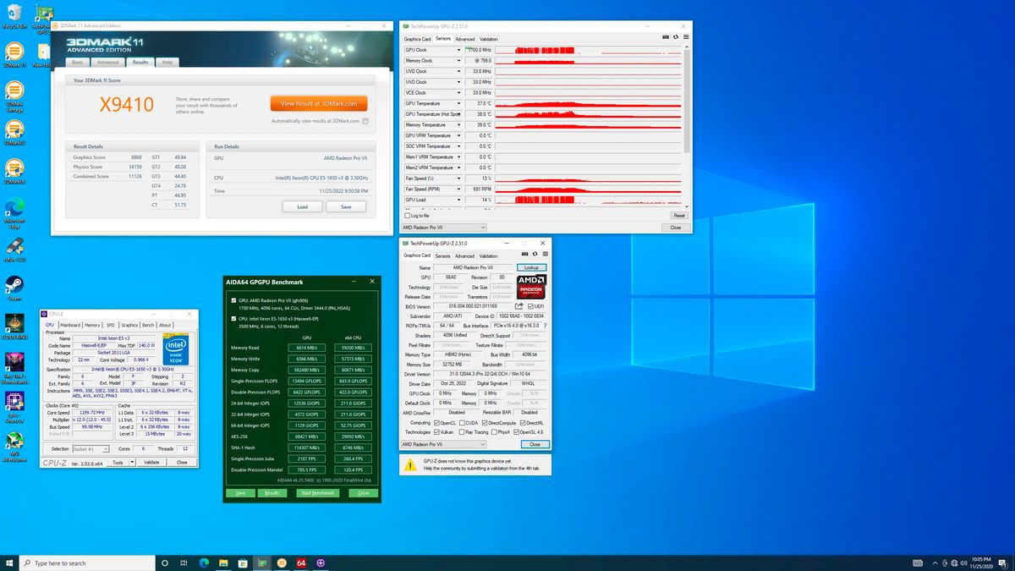This screenshot has width=1015, height=571.
Task: Uncheck the GPU checkbox in AIDA64 benchmark
Action: [x=233, y=300]
